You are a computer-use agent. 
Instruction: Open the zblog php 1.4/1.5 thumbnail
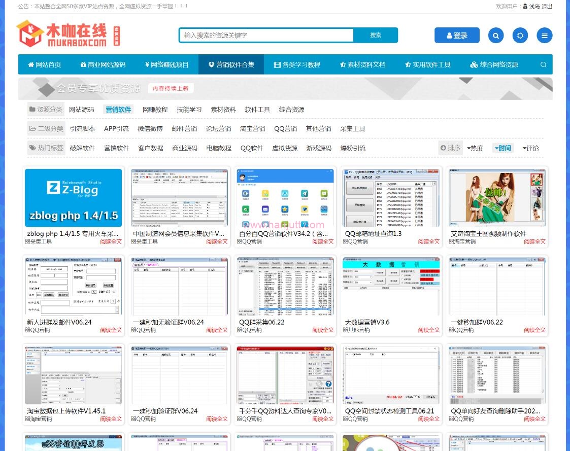74,198
